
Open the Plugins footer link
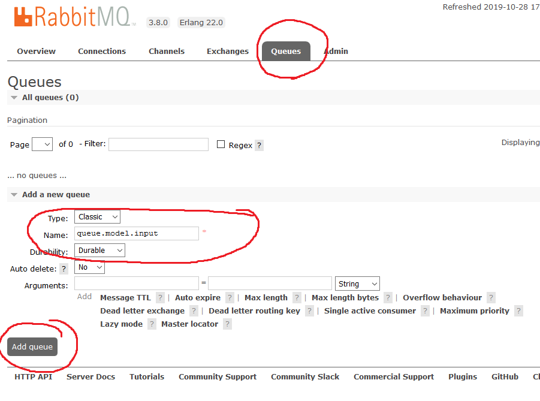[463, 377]
